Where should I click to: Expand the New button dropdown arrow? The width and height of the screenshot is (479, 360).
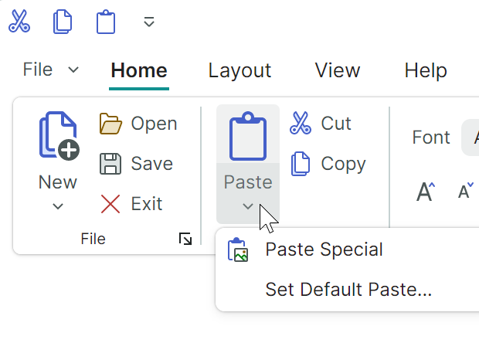tap(58, 206)
